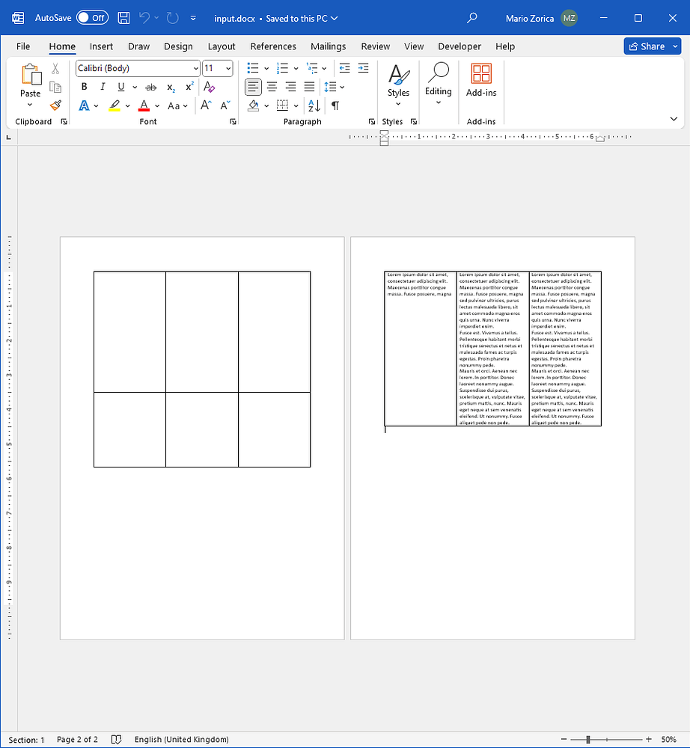Open the font size 11 dropdown

tap(228, 69)
